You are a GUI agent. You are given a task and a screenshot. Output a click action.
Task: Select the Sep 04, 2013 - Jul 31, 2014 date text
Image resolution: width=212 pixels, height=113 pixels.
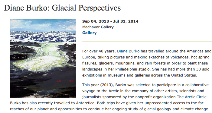click(110, 21)
